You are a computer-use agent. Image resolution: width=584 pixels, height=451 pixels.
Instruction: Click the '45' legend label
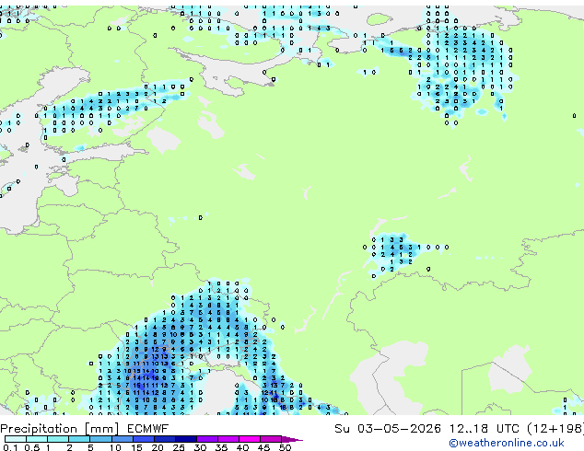point(263,447)
